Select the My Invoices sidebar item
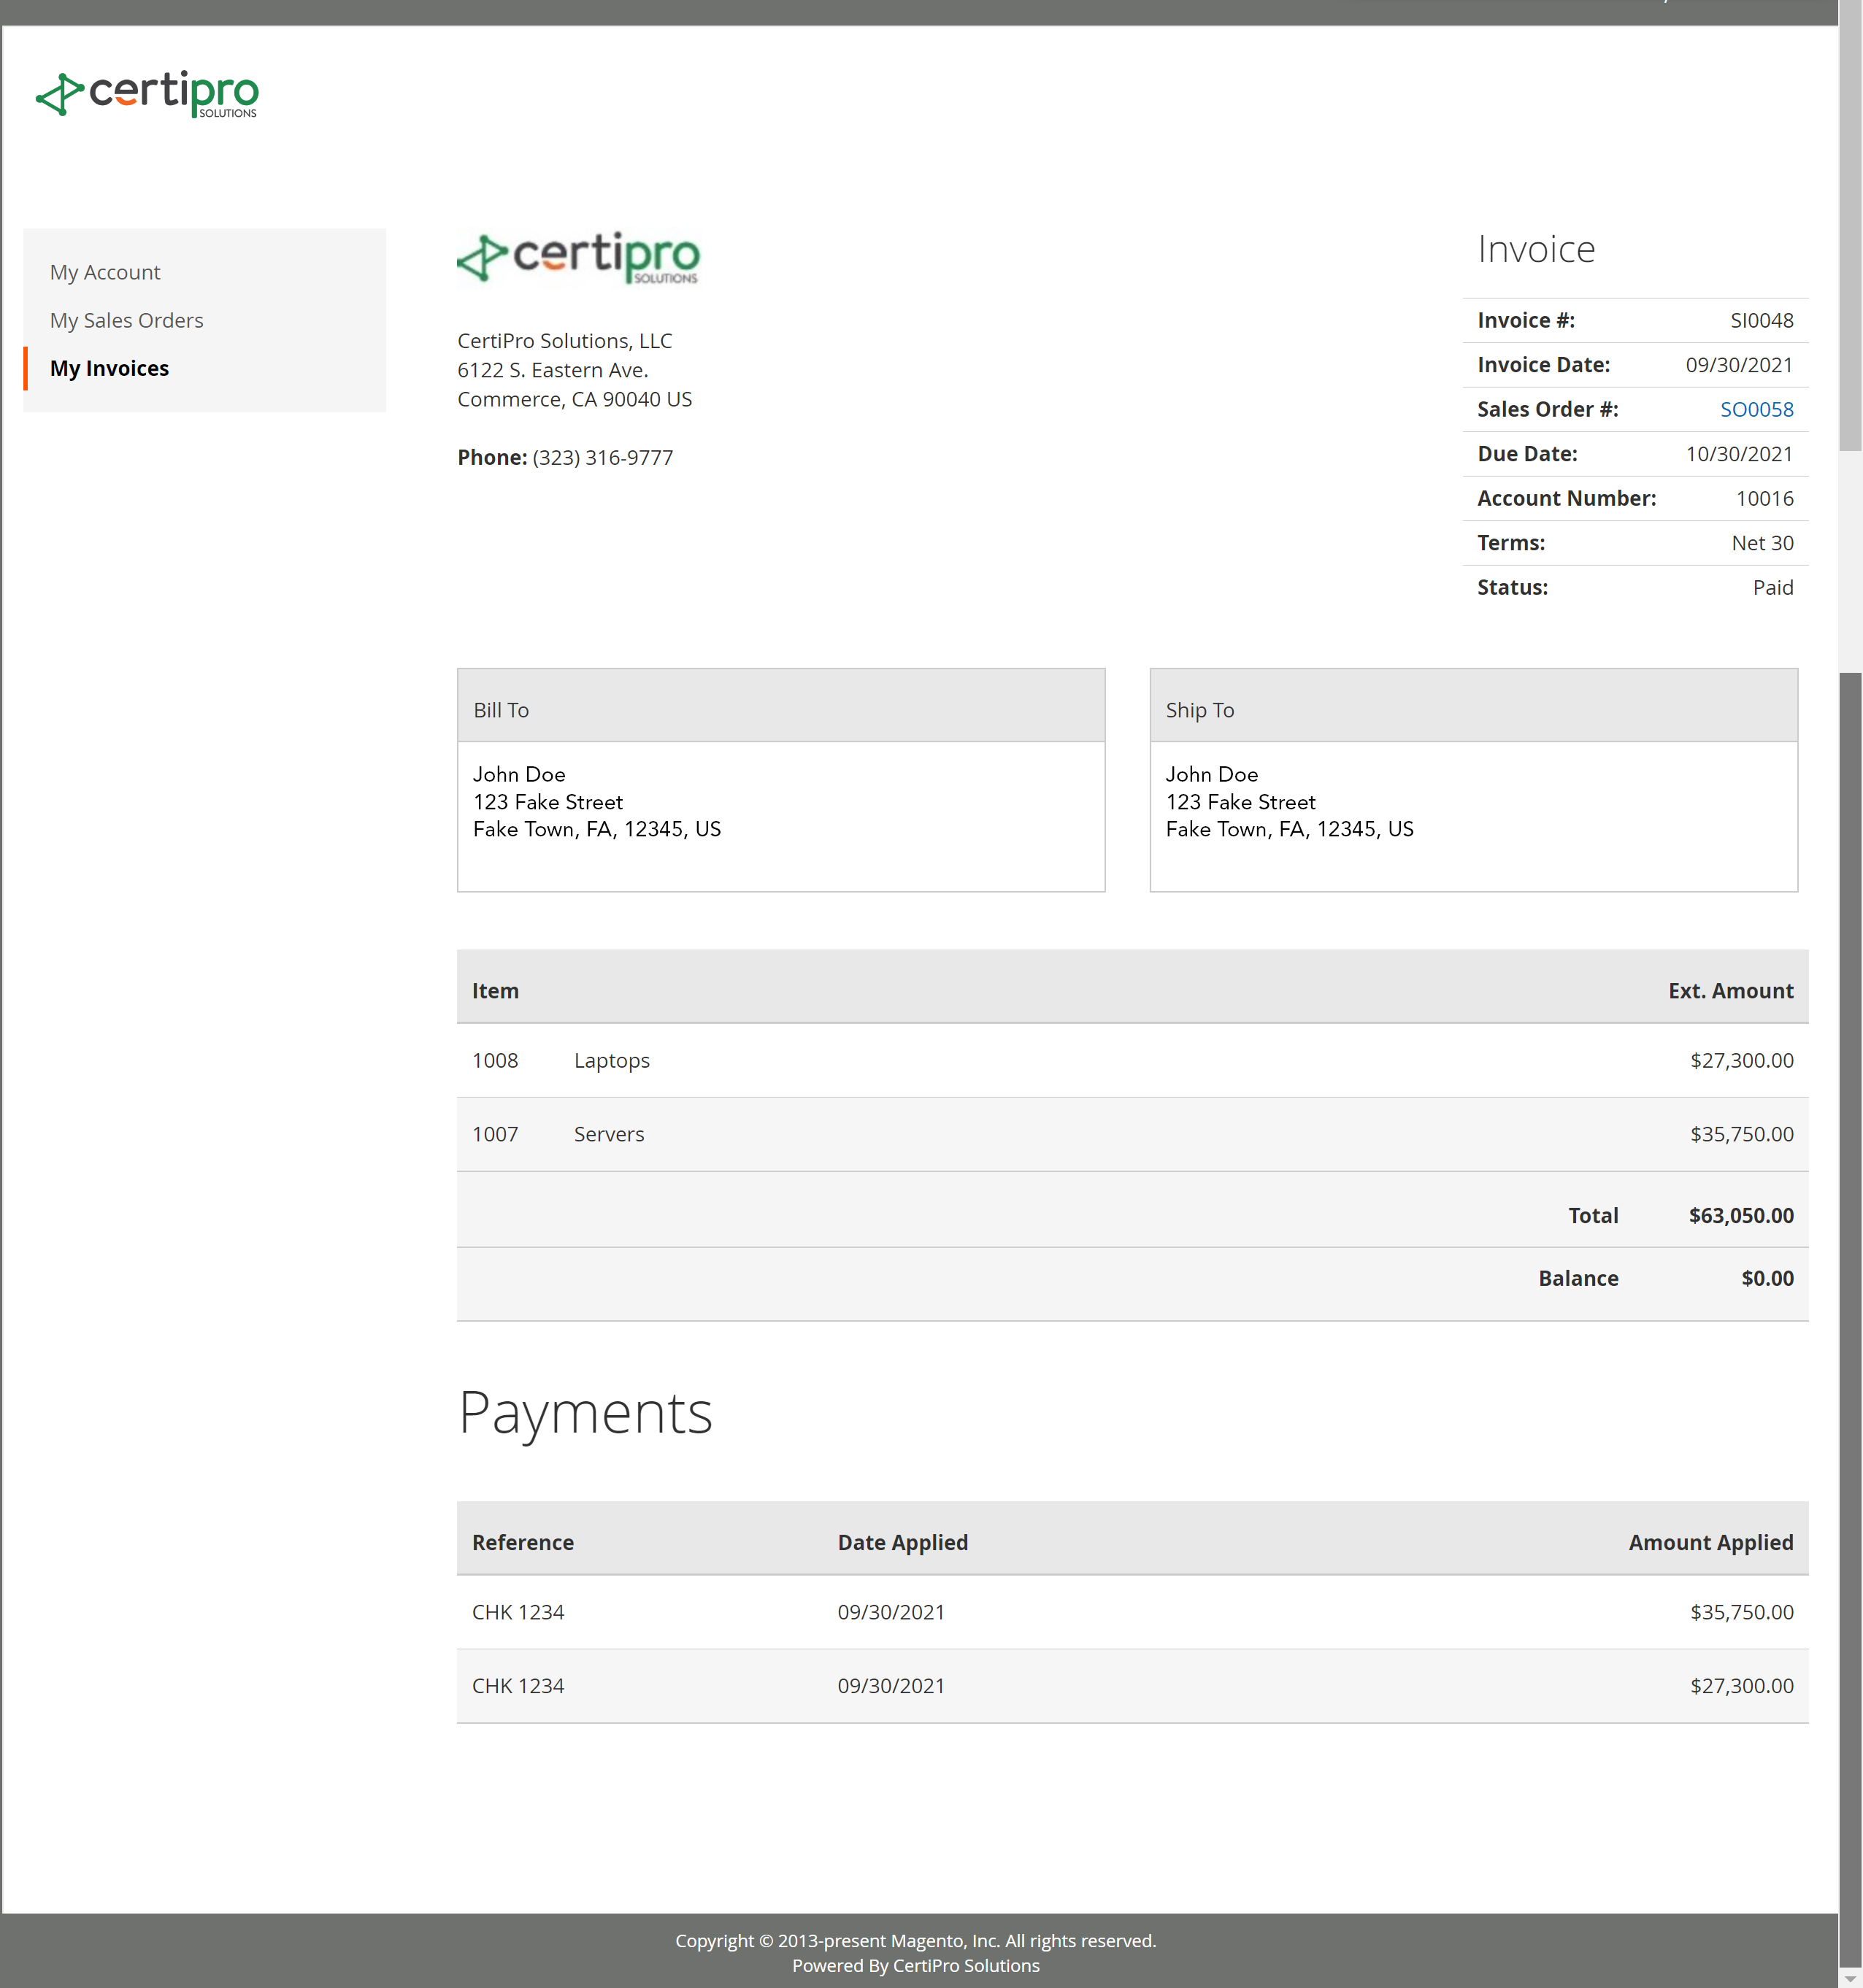The image size is (1863, 1988). point(109,368)
